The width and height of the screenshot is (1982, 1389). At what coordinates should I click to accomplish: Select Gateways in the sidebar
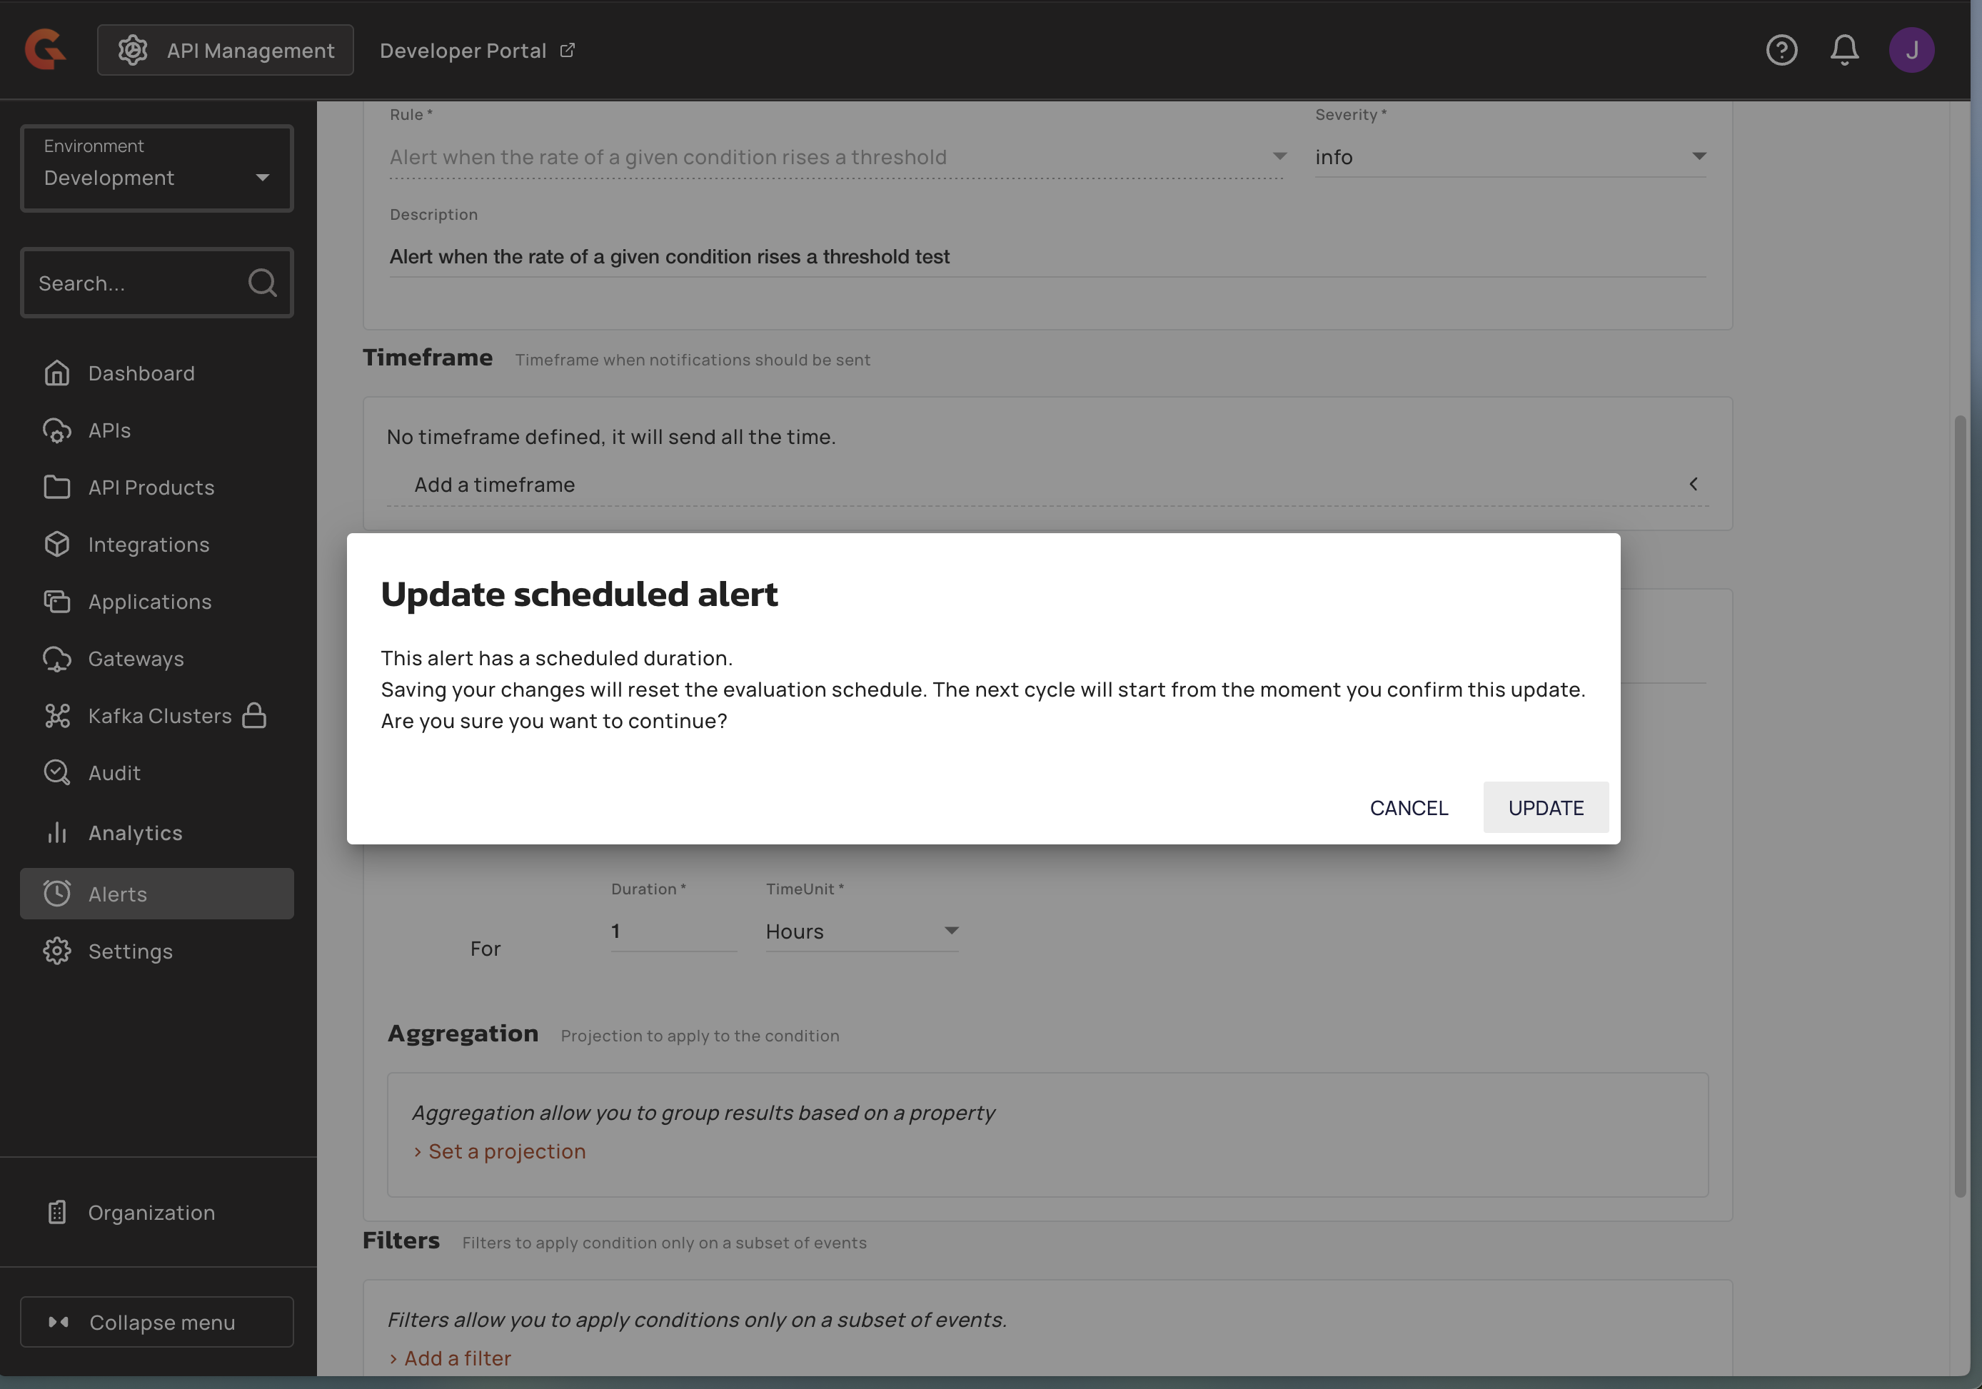(136, 658)
